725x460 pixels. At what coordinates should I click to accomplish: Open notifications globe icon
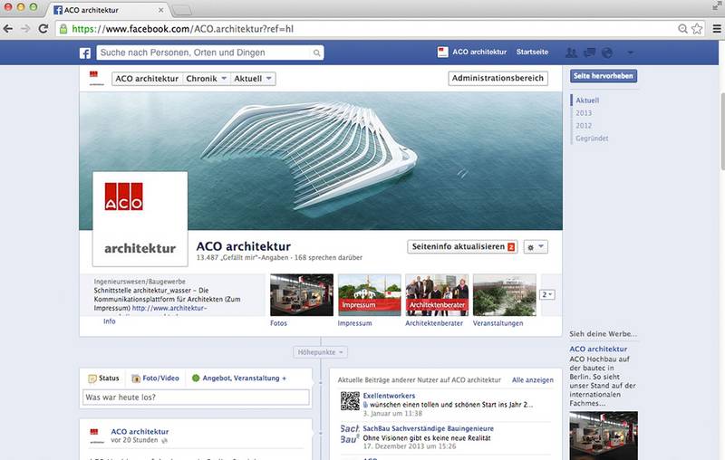click(x=607, y=53)
